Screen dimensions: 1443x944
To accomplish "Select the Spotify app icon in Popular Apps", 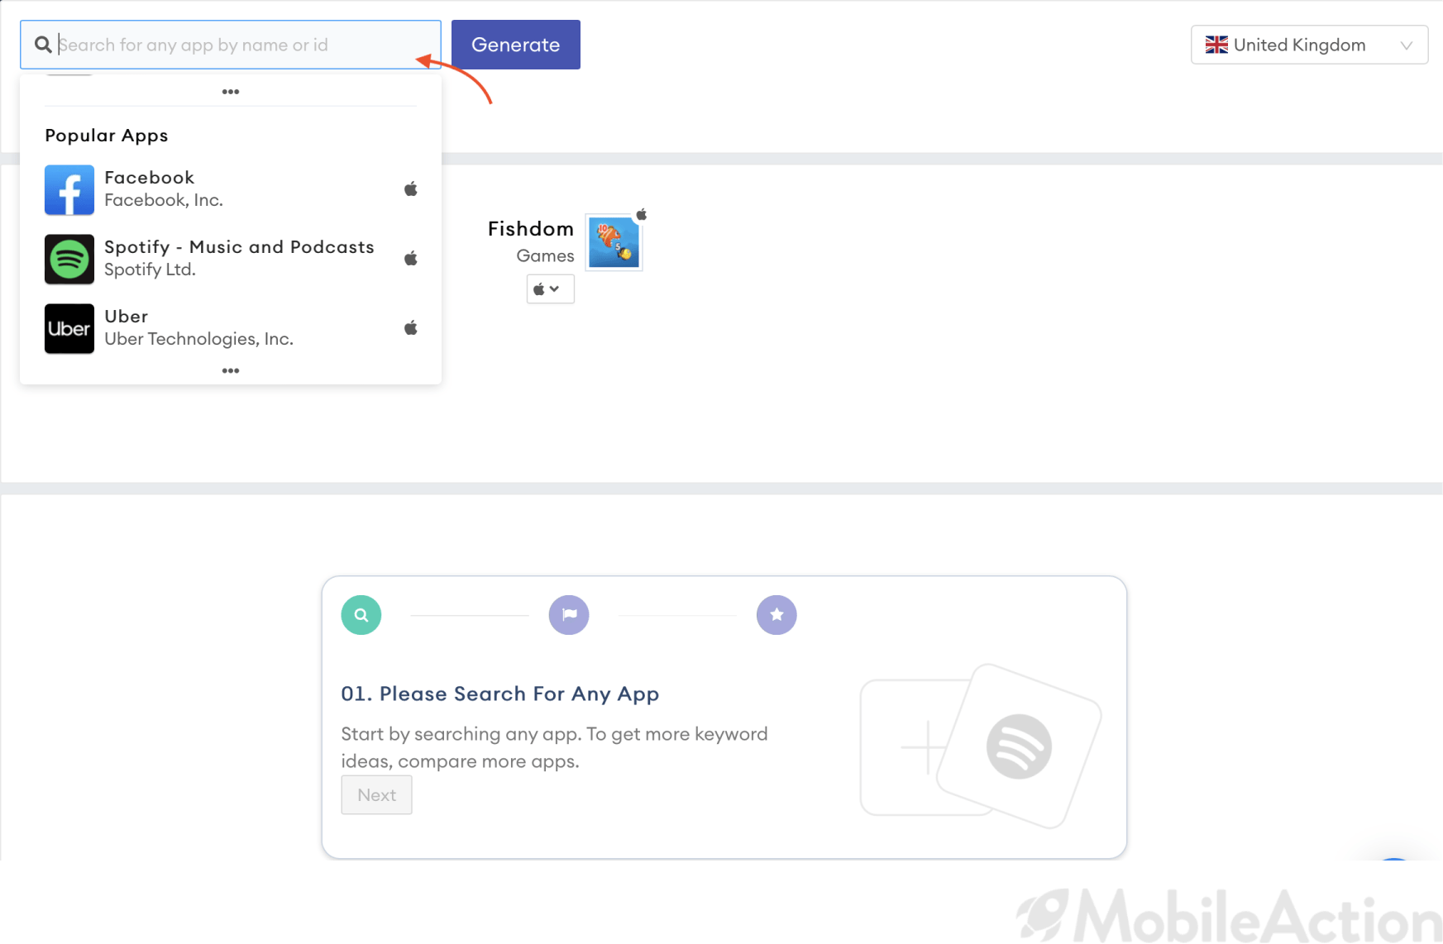I will [x=69, y=260].
